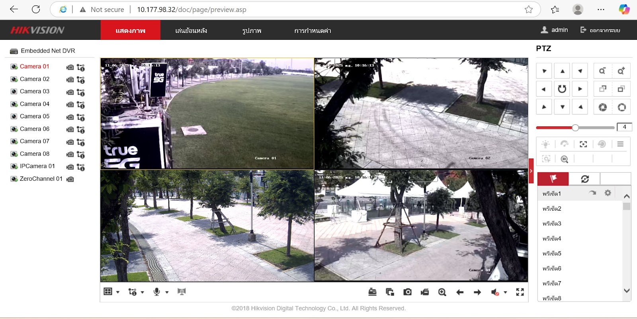Open preset 1 settings gear
Screen dimensions: 637x319
tap(608, 193)
